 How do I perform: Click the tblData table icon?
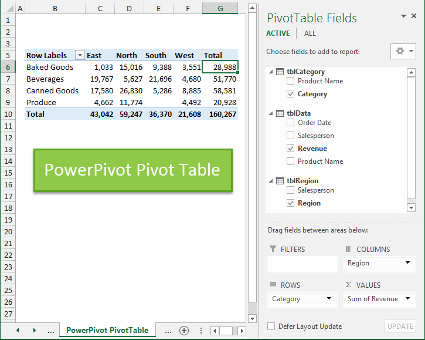[x=280, y=113]
